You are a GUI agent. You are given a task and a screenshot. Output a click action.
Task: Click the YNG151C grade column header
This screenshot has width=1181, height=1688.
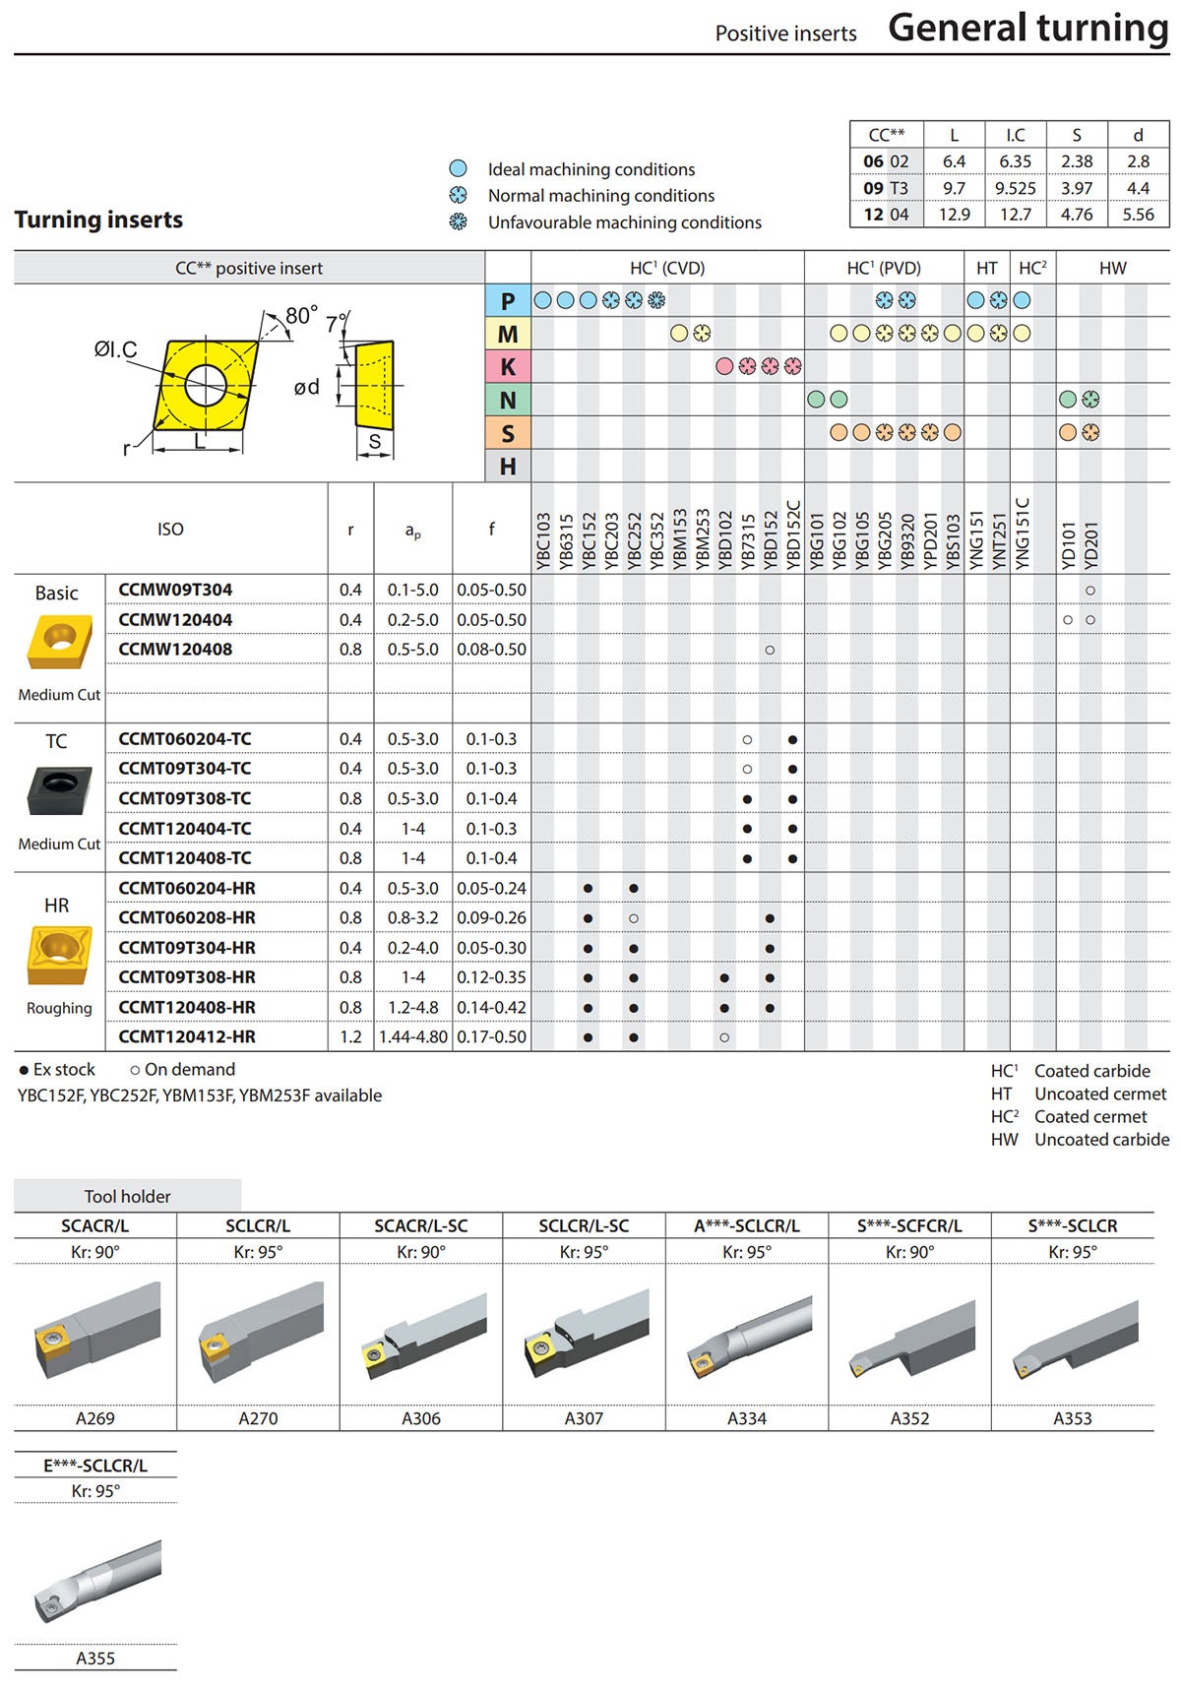coord(1023,532)
